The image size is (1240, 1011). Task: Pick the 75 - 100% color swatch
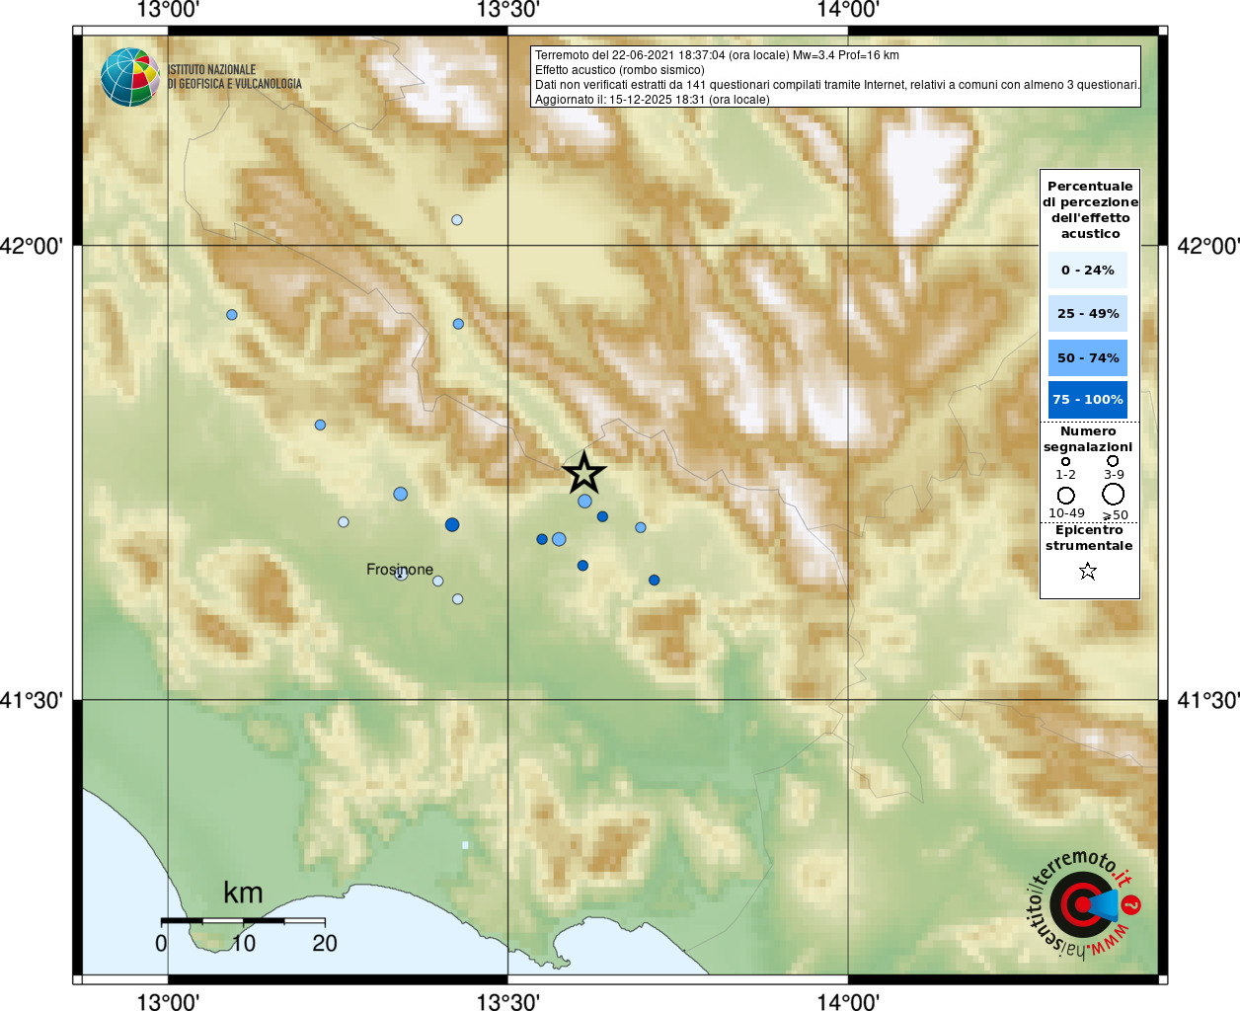[x=1088, y=400]
